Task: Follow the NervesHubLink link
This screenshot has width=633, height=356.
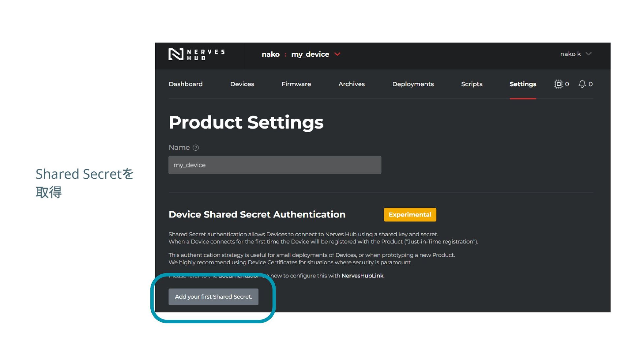Action: coord(362,276)
